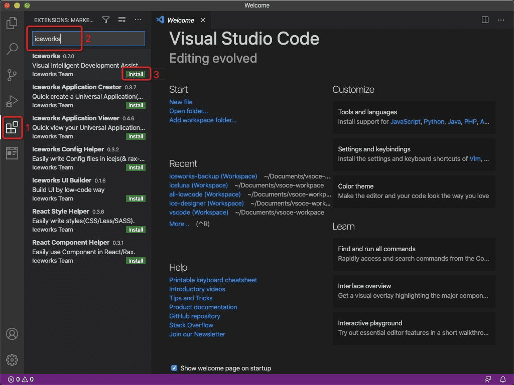Open editor more actions ellipsis
Screen dimensions: 514x385
[501, 20]
